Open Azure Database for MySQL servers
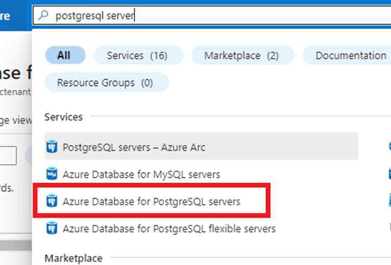The width and height of the screenshot is (391, 265). [x=141, y=174]
